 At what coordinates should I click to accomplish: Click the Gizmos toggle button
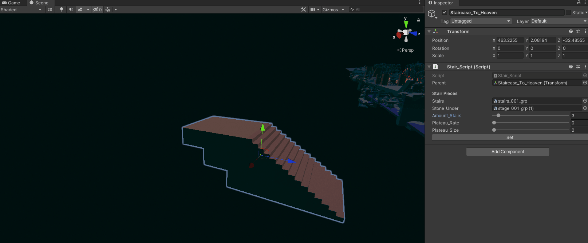[330, 9]
